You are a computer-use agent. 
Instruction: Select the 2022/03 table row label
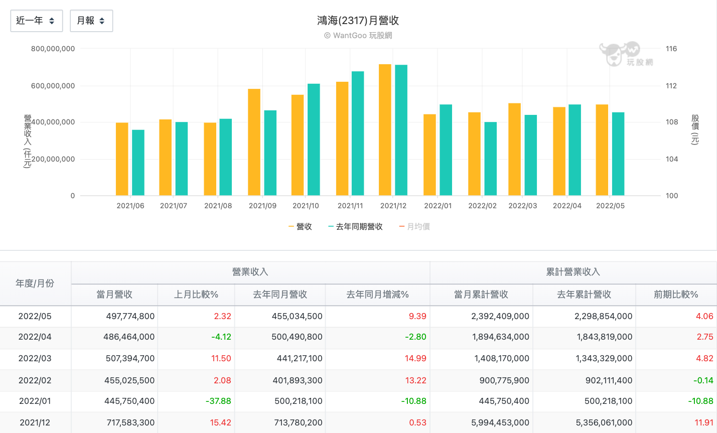35,359
